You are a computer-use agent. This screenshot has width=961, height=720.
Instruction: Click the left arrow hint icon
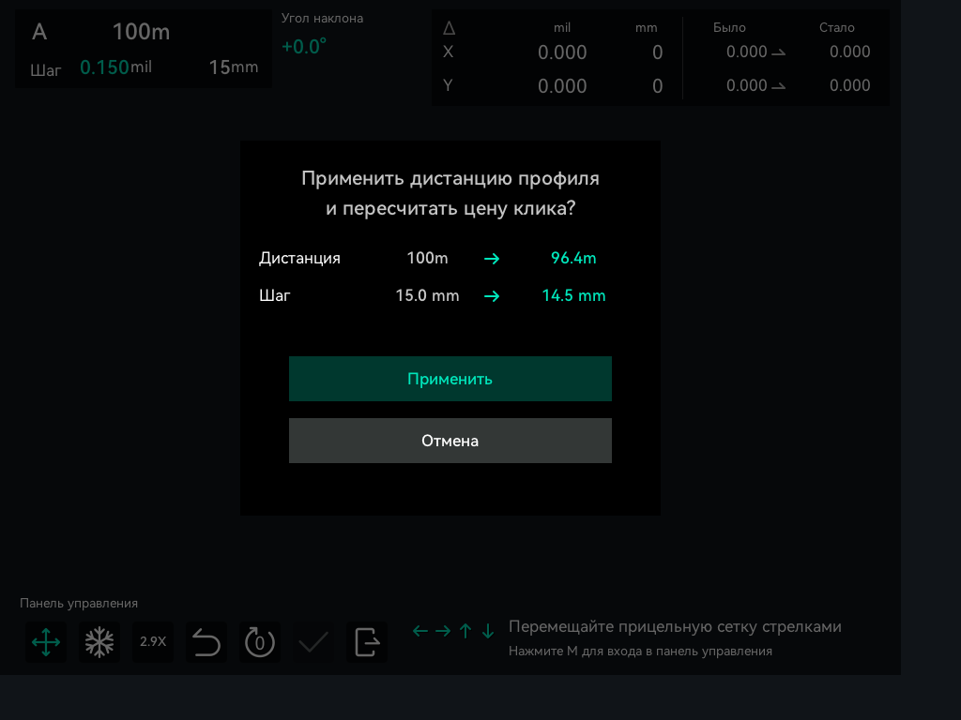point(419,631)
